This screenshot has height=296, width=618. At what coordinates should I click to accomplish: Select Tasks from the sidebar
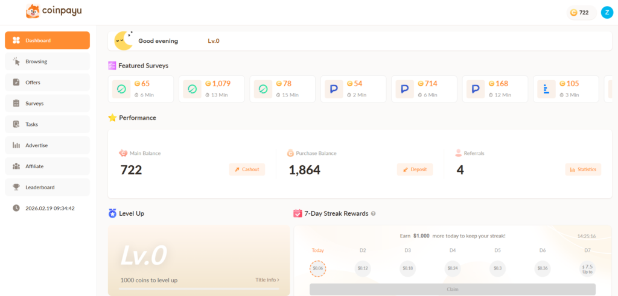[x=47, y=124]
